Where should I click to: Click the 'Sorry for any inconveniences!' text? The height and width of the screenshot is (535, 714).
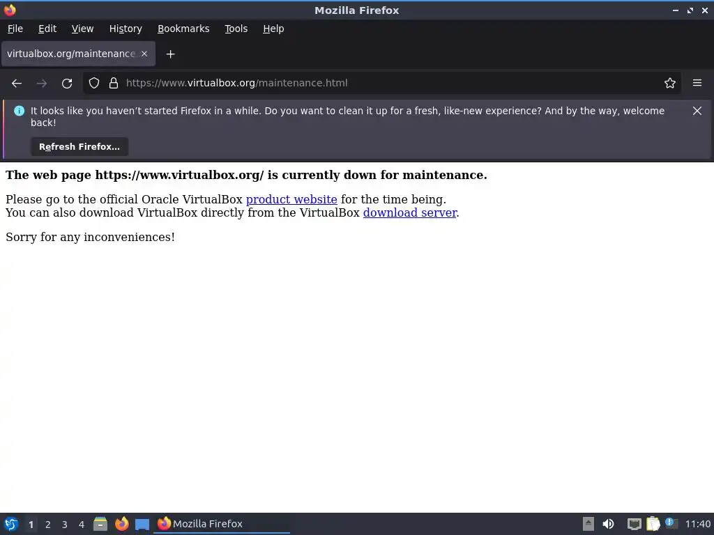pos(90,237)
